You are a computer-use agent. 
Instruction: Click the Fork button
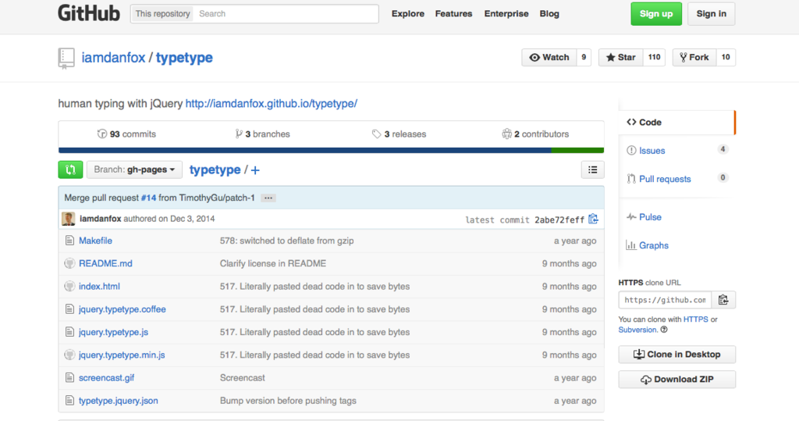[x=694, y=57]
